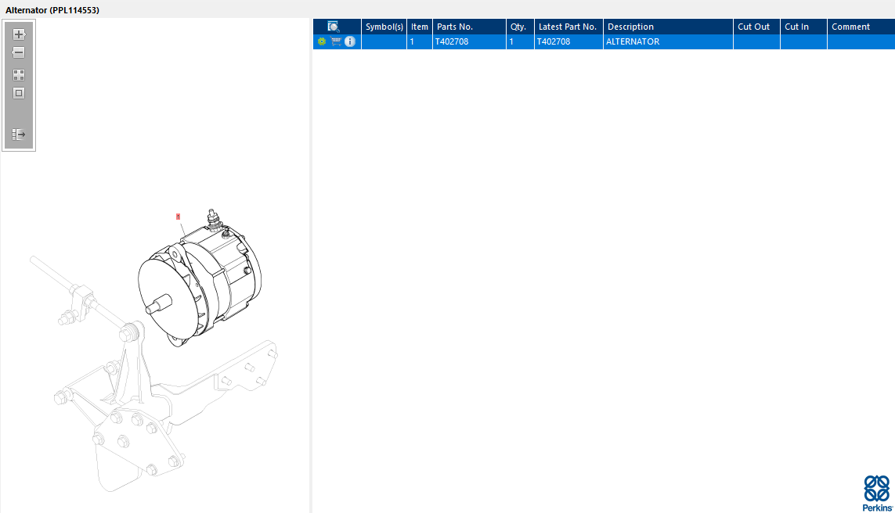Click the red item marker on diagram
The width and height of the screenshot is (895, 513).
click(178, 217)
